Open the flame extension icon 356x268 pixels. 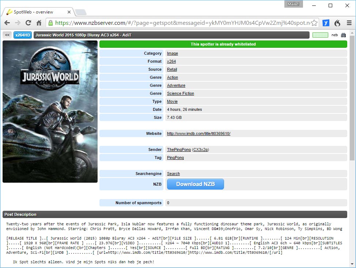pyautogui.click(x=337, y=23)
